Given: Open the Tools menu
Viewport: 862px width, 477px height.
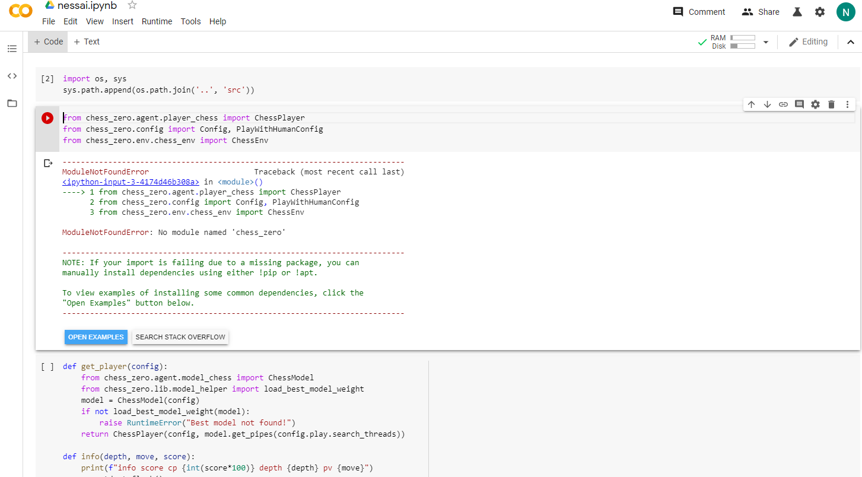Looking at the screenshot, I should click(x=191, y=21).
